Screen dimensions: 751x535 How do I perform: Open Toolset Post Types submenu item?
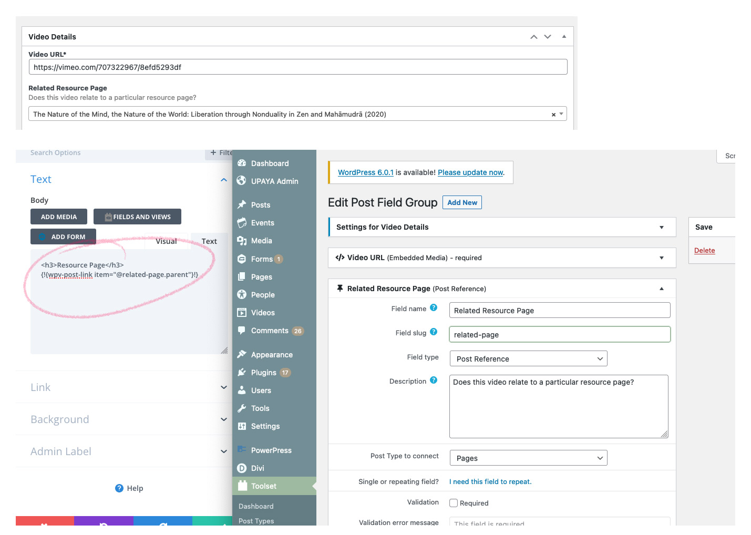click(x=256, y=521)
